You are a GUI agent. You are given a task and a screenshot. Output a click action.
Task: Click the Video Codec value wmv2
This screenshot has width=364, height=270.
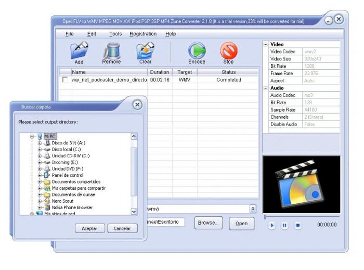321,51
